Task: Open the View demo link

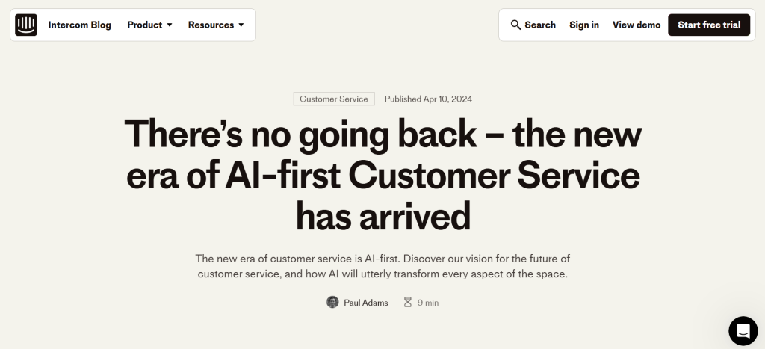Action: [x=637, y=25]
